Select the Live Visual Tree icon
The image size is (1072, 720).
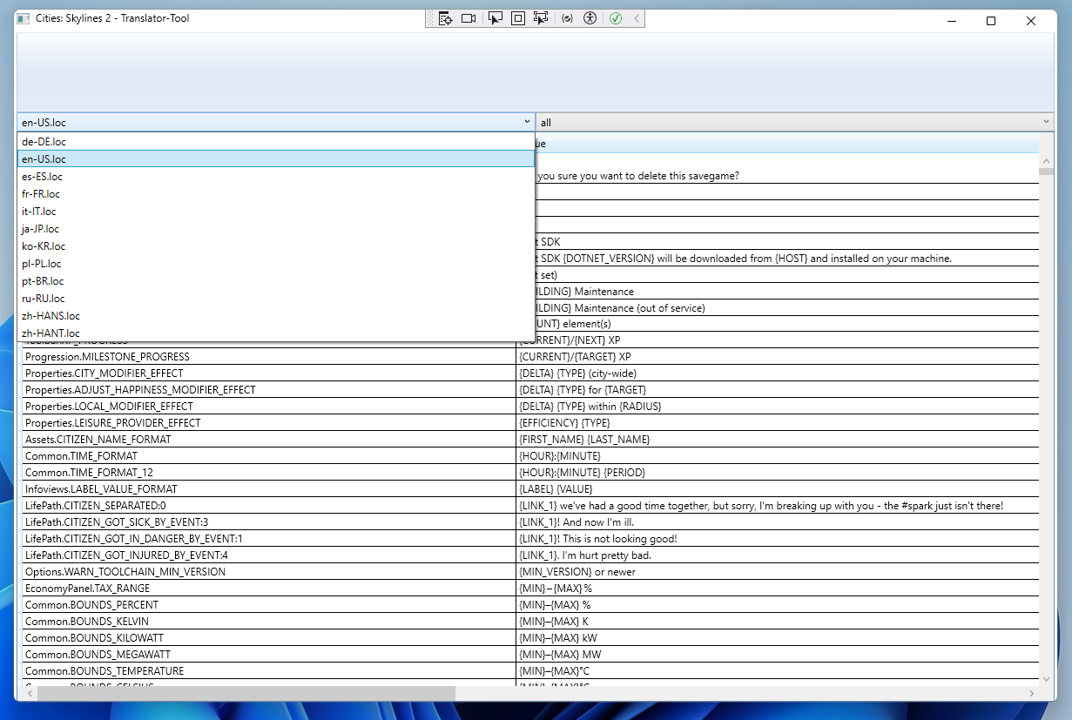[446, 17]
